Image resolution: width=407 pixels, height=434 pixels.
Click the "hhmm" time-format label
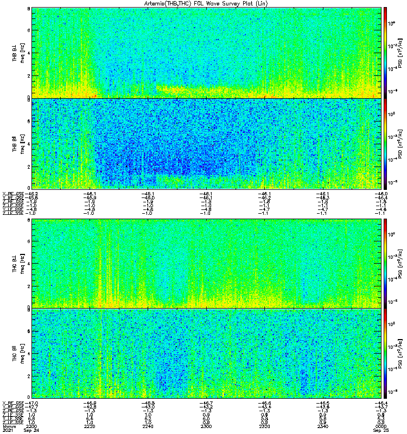tap(9, 426)
